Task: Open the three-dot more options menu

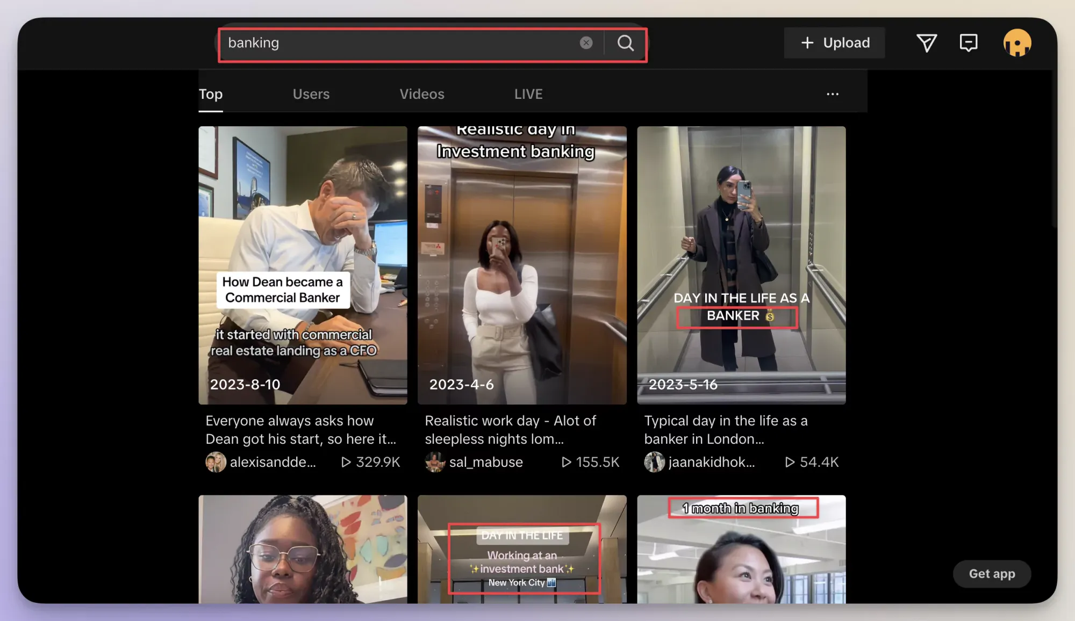Action: coord(833,94)
